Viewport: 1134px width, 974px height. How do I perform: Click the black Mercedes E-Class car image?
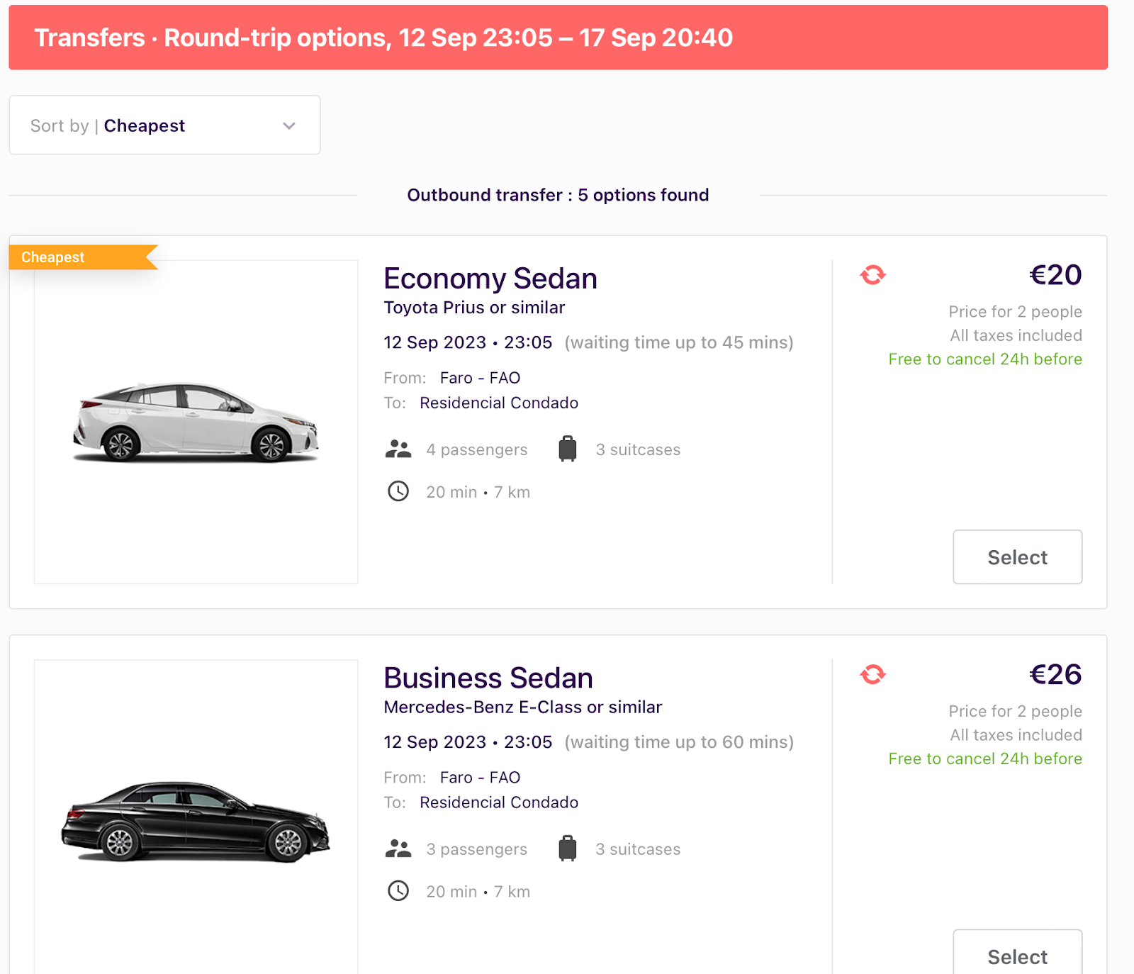pos(196,822)
